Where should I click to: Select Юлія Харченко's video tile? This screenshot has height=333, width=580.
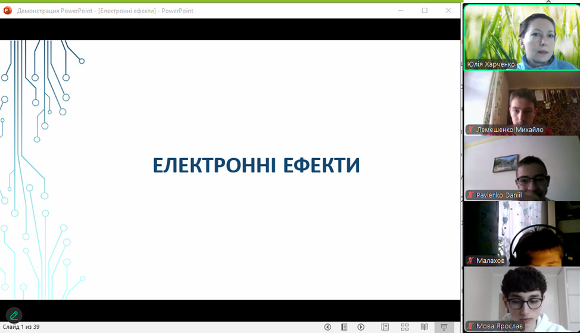(521, 37)
